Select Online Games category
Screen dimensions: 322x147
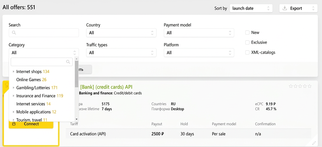click(x=31, y=80)
